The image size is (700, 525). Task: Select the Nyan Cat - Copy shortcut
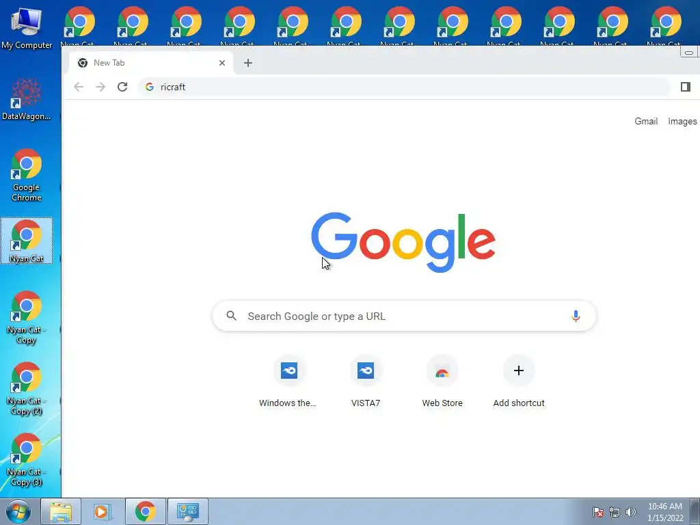point(27,317)
